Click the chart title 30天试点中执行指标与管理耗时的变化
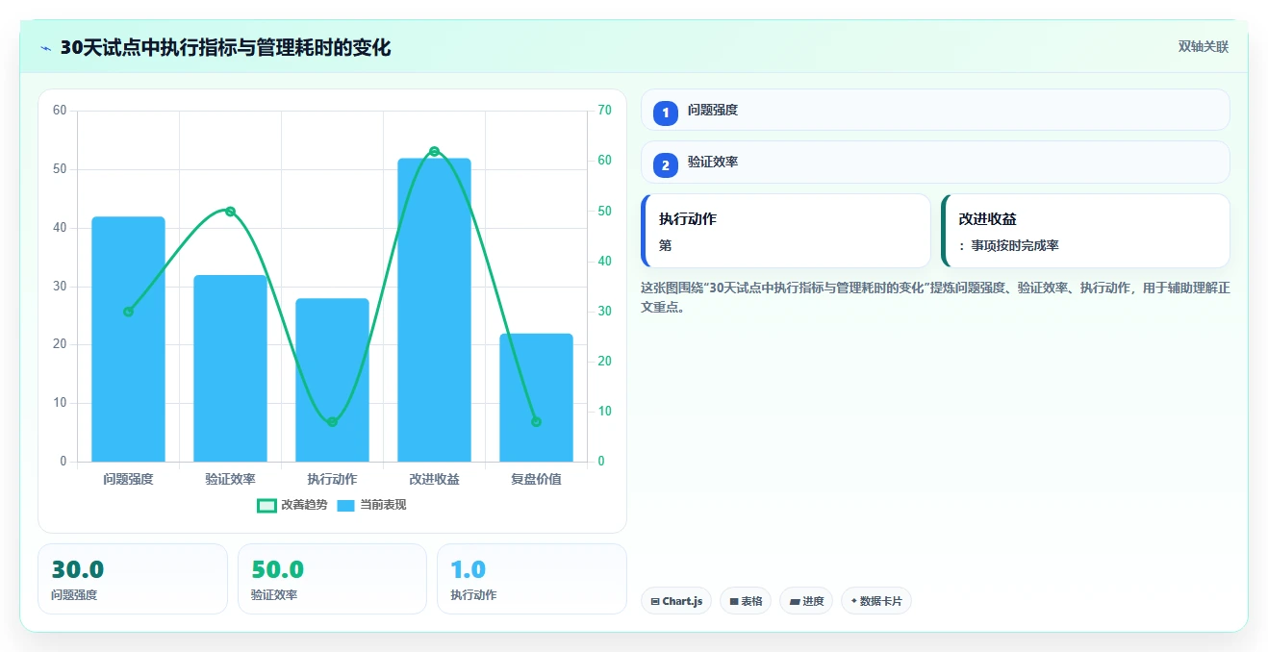Image resolution: width=1268 pixels, height=652 pixels. point(226,48)
